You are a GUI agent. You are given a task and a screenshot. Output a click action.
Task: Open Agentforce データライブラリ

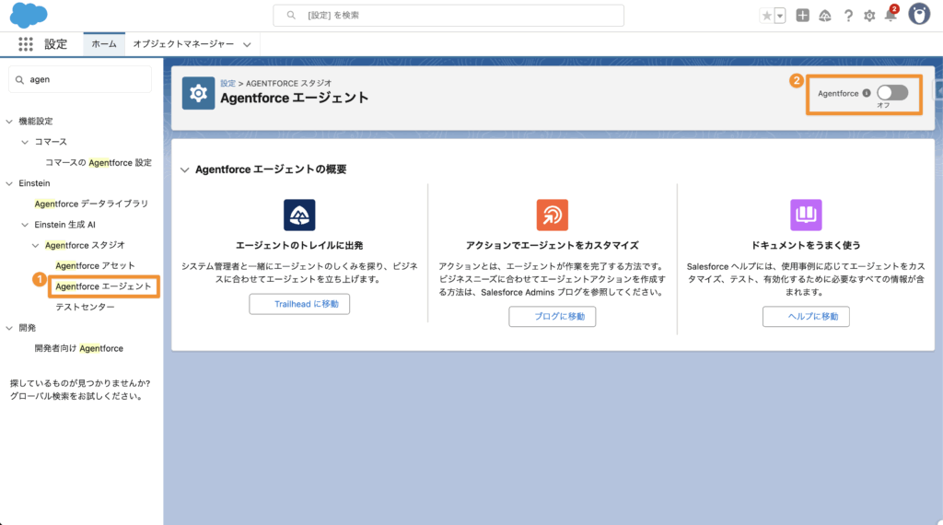91,204
